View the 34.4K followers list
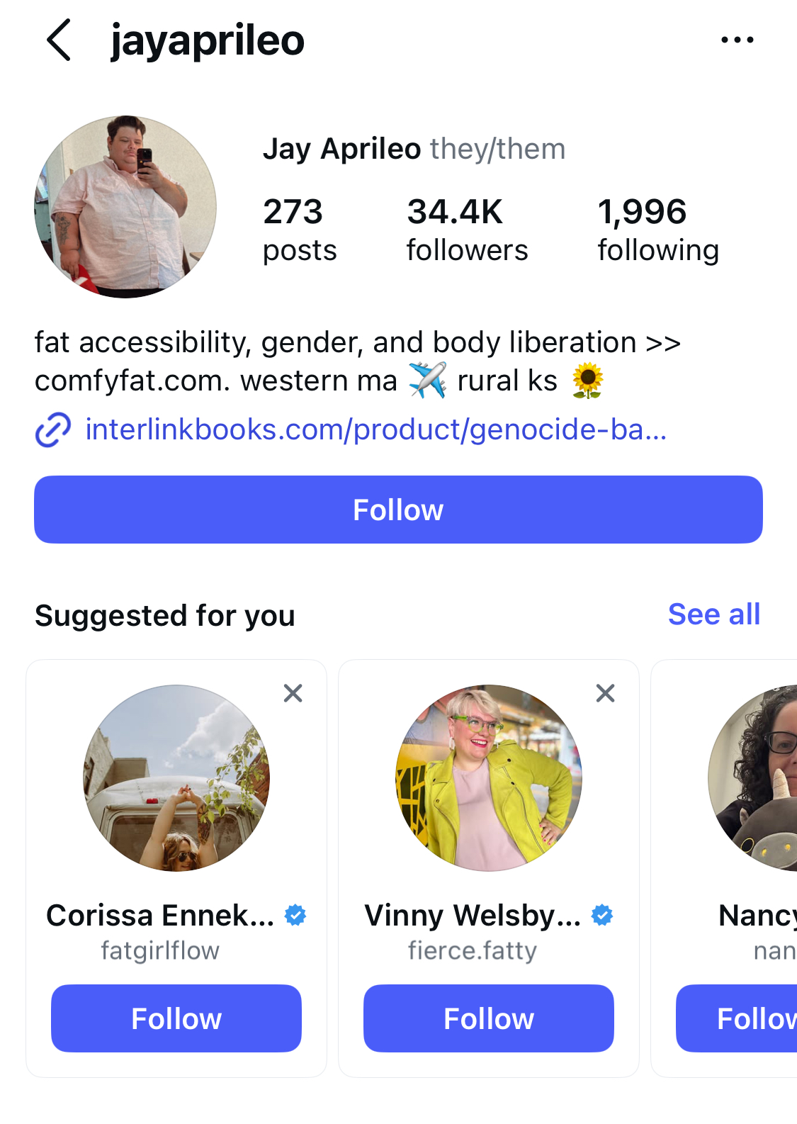This screenshot has width=797, height=1124. pyautogui.click(x=467, y=230)
